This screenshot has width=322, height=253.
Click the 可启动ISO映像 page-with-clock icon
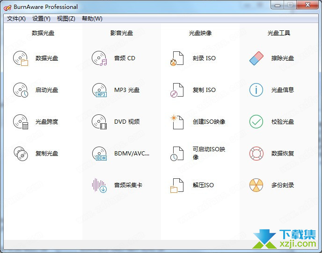click(x=177, y=154)
